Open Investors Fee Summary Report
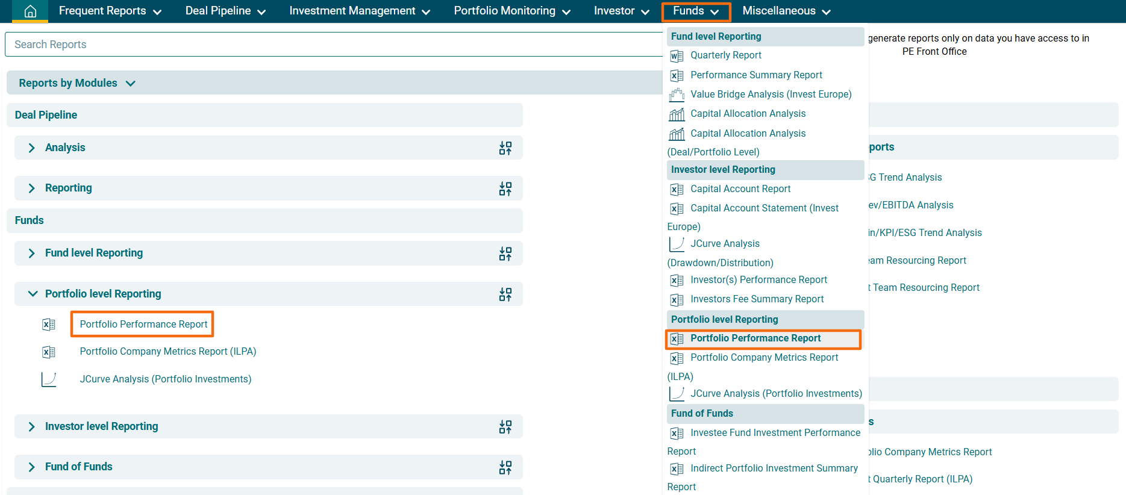This screenshot has height=495, width=1126. click(x=757, y=299)
